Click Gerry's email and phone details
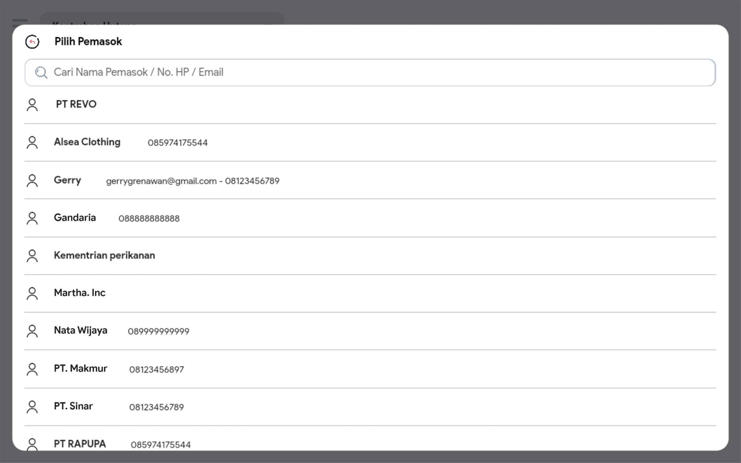Screen dimensions: 741x463 pos(192,181)
